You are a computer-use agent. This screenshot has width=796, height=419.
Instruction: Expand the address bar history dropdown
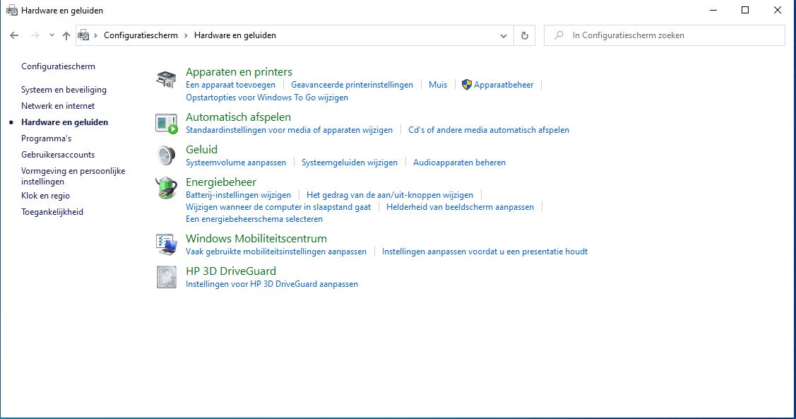pyautogui.click(x=503, y=35)
